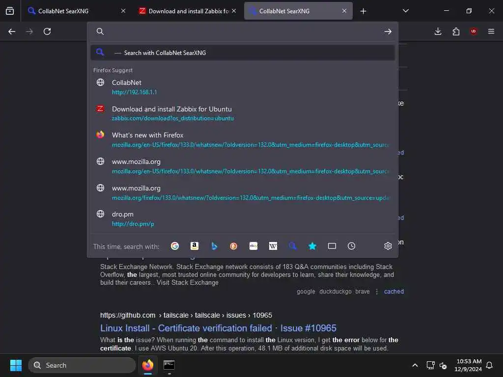The height and width of the screenshot is (377, 503).
Task: Reload the current page
Action: point(47,31)
